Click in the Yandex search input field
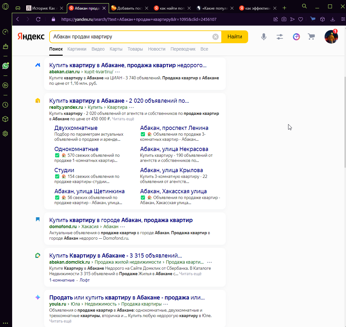This screenshot has height=327, width=346. pyautogui.click(x=131, y=37)
